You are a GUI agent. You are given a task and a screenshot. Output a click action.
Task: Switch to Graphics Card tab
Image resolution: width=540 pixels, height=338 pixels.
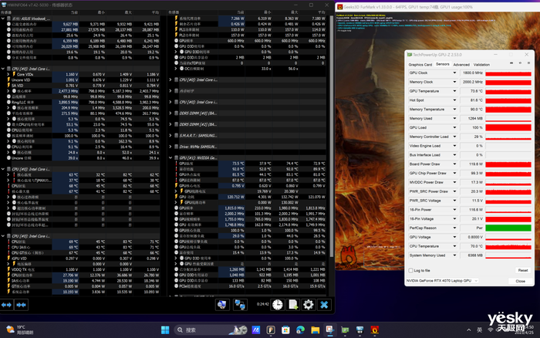click(x=420, y=64)
